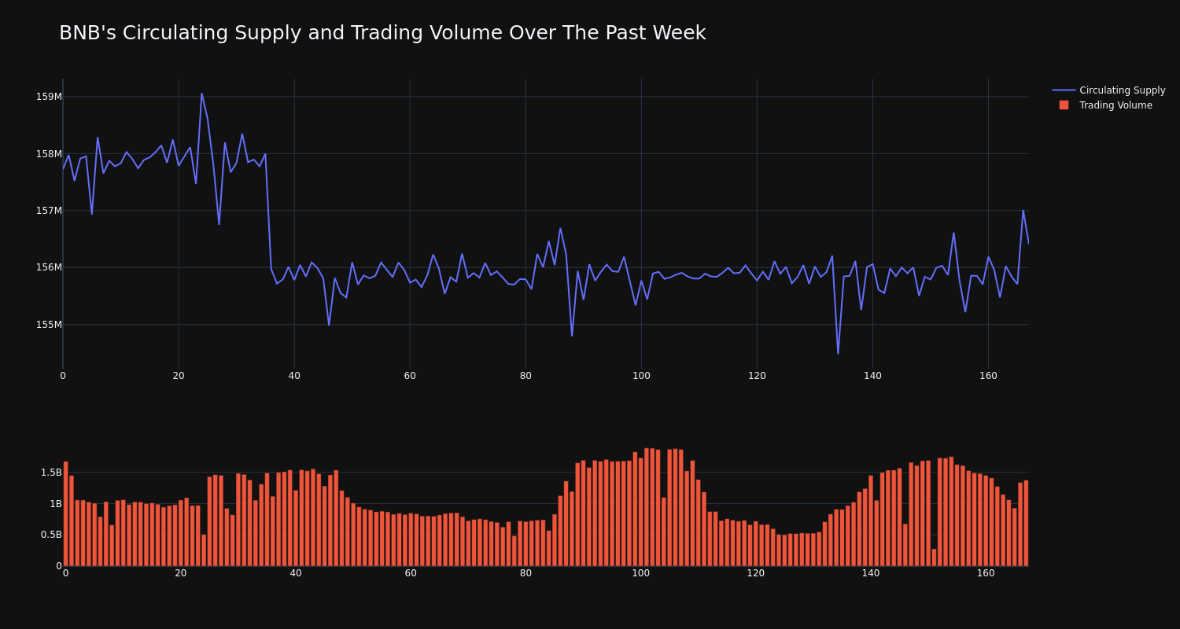Click the volume chart x-axis label 60
1180x629 pixels.
(x=411, y=573)
